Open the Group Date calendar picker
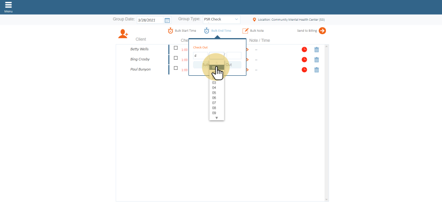The width and height of the screenshot is (442, 203). tap(167, 20)
